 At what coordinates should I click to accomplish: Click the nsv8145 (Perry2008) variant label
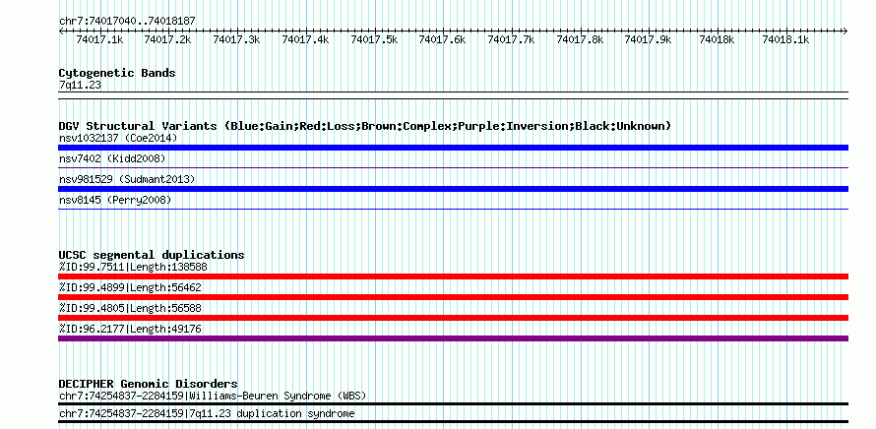115,200
